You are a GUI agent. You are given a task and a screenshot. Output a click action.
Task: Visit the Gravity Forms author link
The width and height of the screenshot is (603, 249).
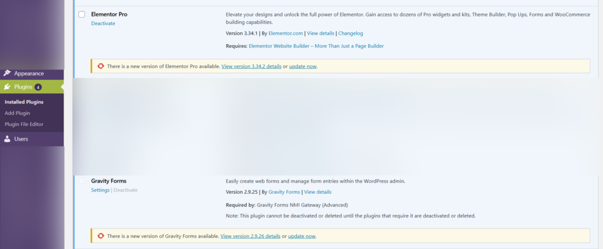point(284,192)
